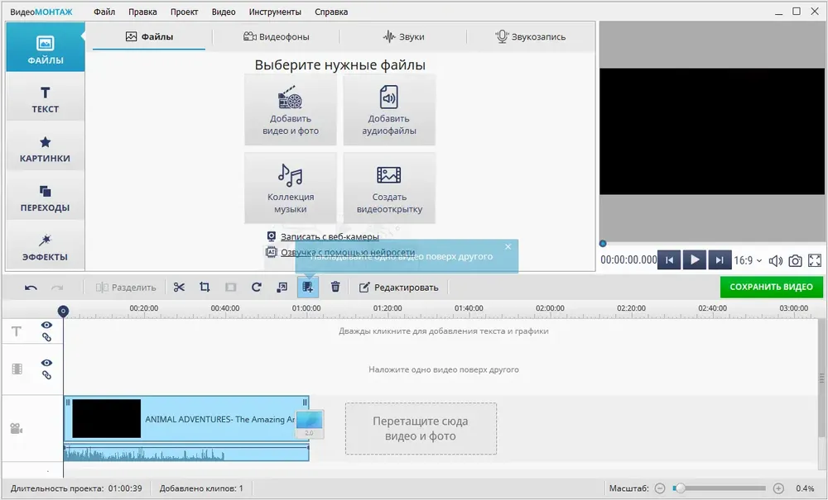Click the volume speaker icon
This screenshot has height=500, width=828.
(775, 261)
